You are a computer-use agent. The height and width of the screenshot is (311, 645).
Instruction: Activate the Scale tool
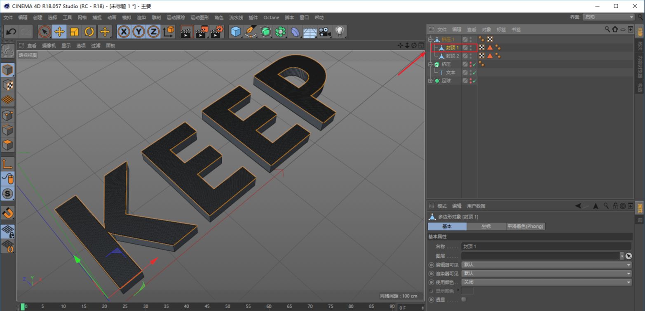coord(74,32)
